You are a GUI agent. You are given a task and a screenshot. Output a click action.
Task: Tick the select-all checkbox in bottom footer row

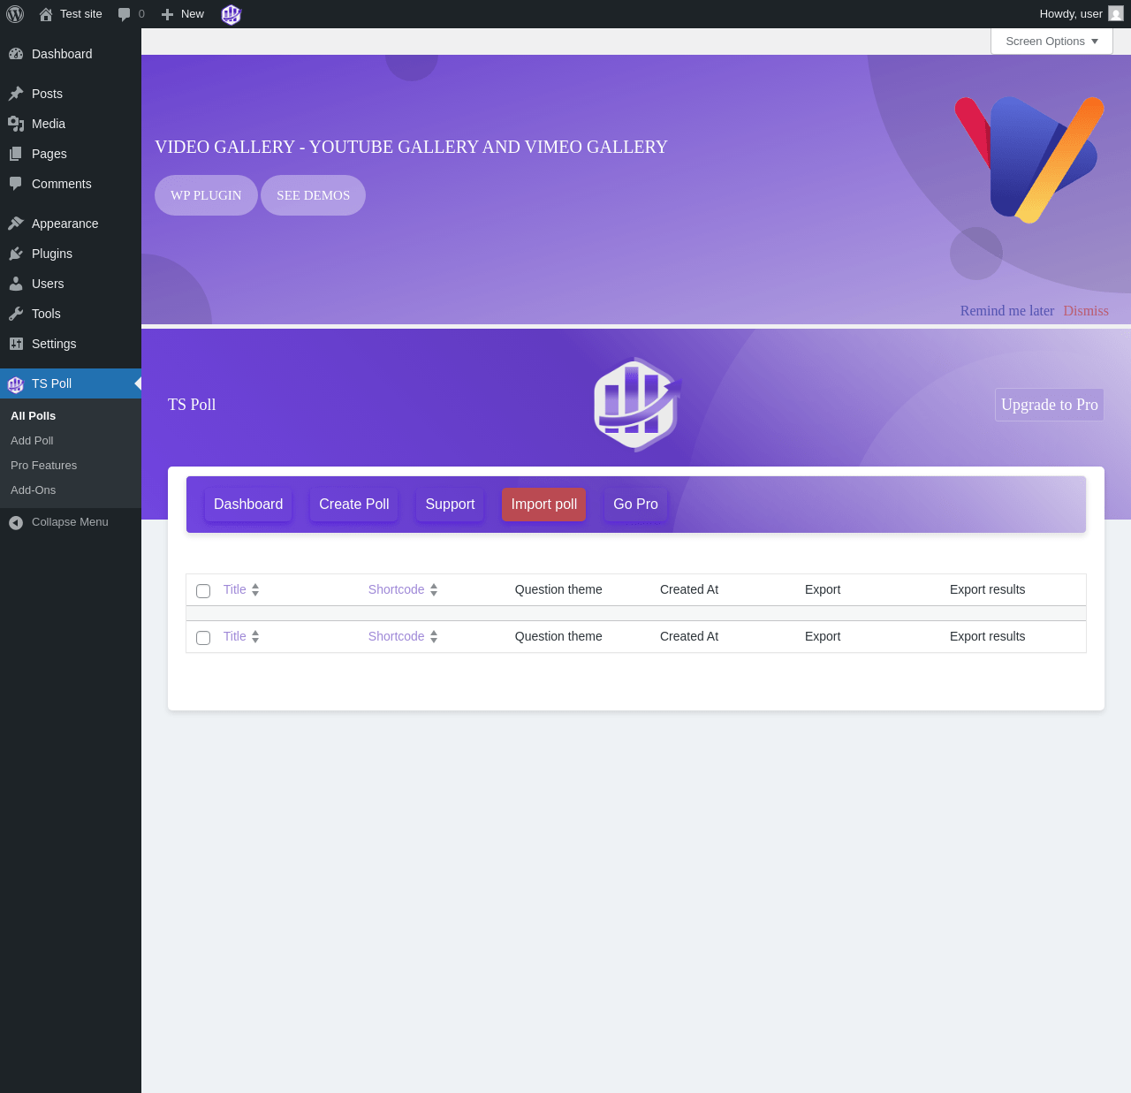pos(203,638)
